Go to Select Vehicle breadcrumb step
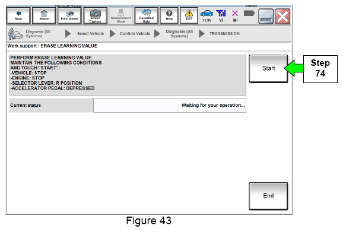 coord(90,34)
